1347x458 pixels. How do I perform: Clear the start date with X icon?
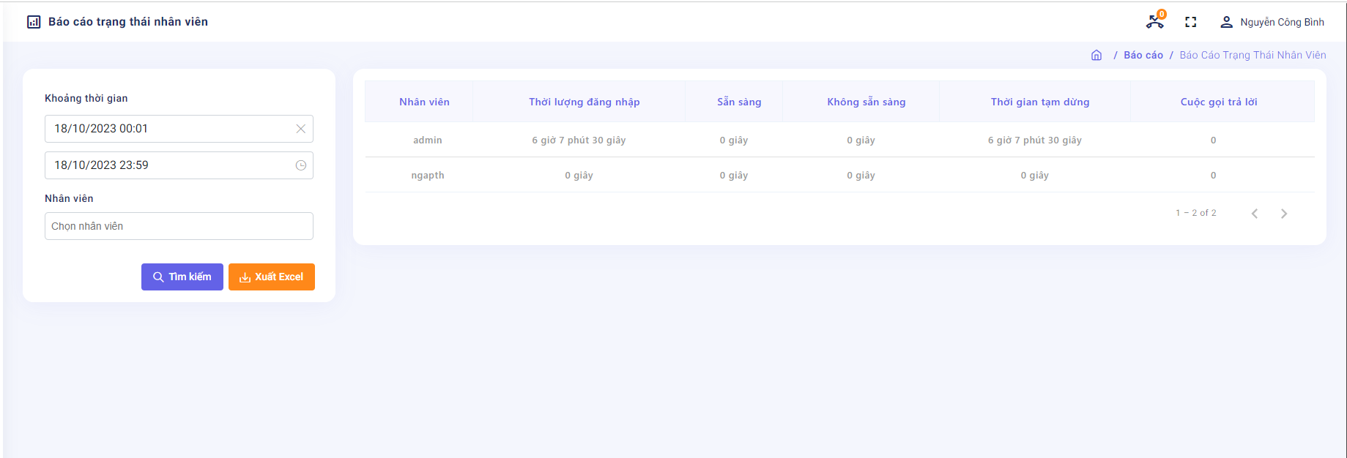click(300, 129)
